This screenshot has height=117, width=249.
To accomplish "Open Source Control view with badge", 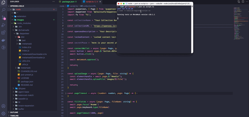I will (3, 17).
